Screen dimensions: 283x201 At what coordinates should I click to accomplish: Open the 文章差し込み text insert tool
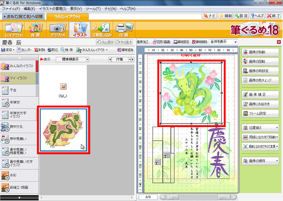click(x=102, y=29)
